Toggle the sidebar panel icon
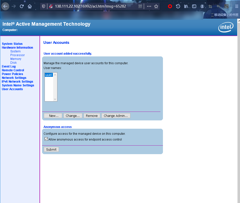 (x=194, y=6)
